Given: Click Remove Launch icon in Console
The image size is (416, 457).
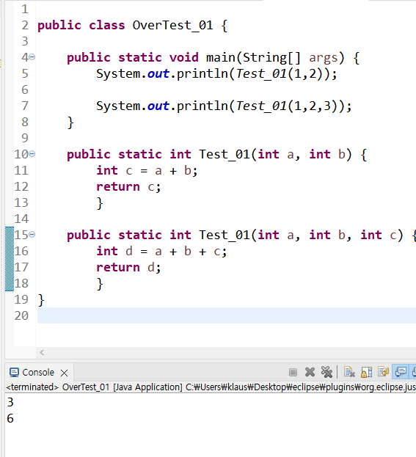Looking at the screenshot, I should click(310, 372).
